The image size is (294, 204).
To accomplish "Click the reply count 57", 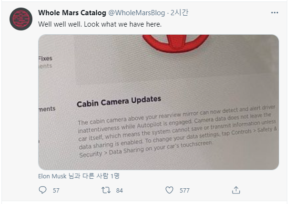I will point(56,190).
